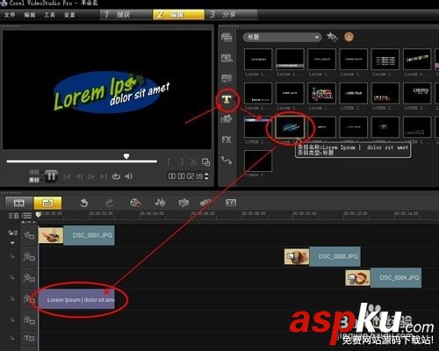Click the preview scrub bar track
The image size is (439, 351).
[82, 161]
